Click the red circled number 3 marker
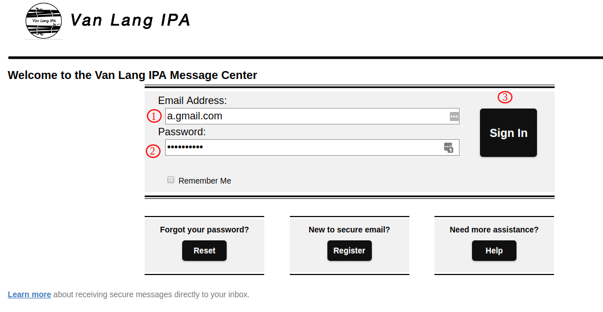 pos(505,97)
